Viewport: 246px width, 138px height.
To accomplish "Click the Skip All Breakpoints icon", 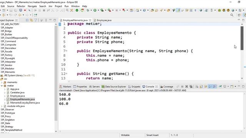I will click(x=29, y=10).
